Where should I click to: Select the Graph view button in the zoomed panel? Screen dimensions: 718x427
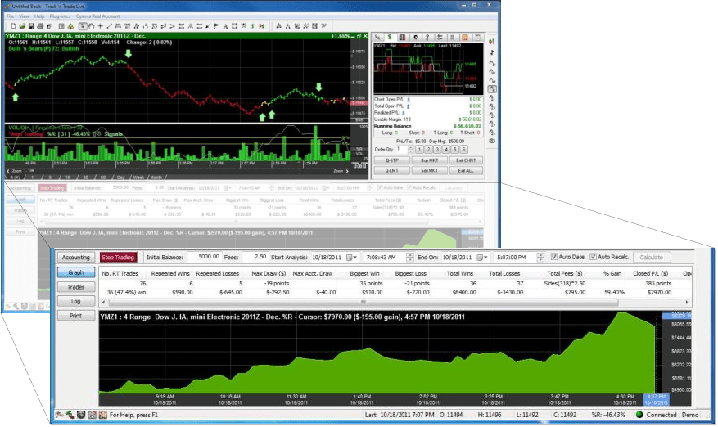76,272
